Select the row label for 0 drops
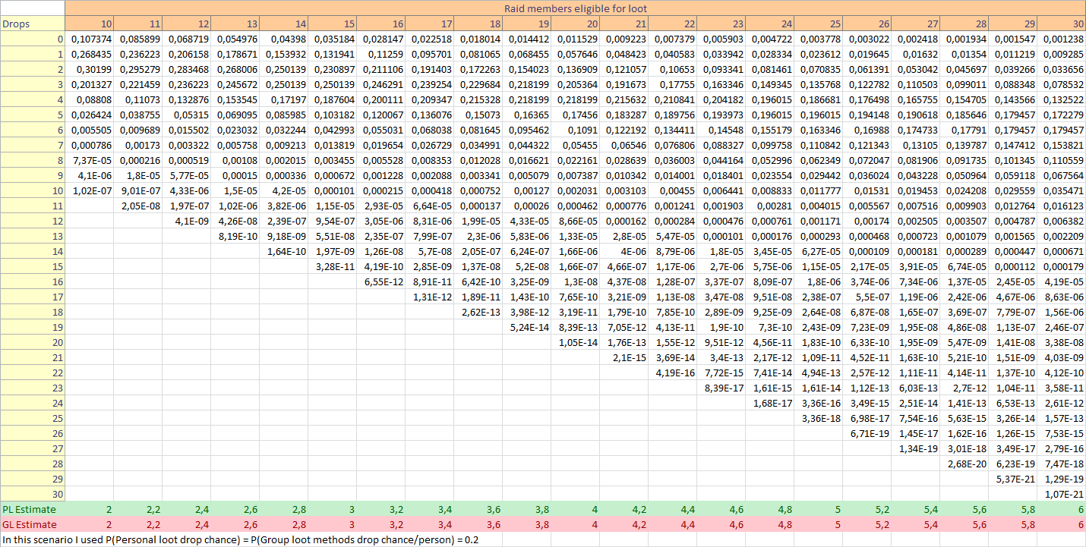The height and width of the screenshot is (547, 1086). click(33, 39)
